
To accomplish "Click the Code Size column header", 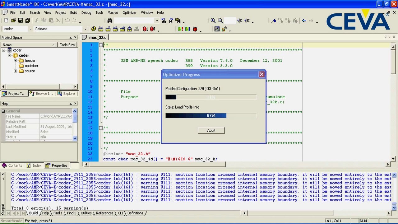I will click(x=67, y=45).
